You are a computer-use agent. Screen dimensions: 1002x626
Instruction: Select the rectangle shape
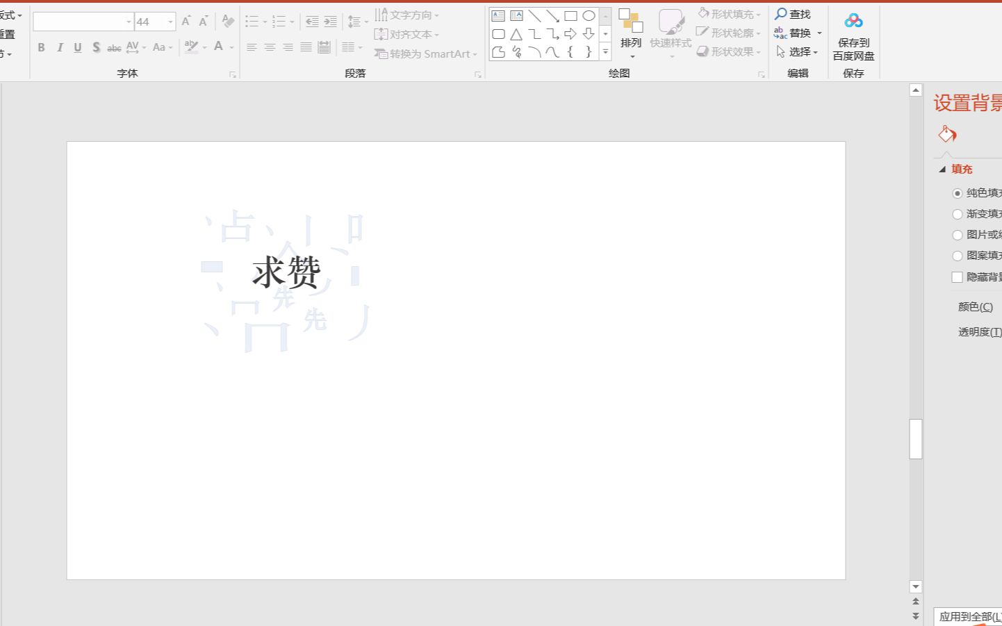(x=570, y=15)
